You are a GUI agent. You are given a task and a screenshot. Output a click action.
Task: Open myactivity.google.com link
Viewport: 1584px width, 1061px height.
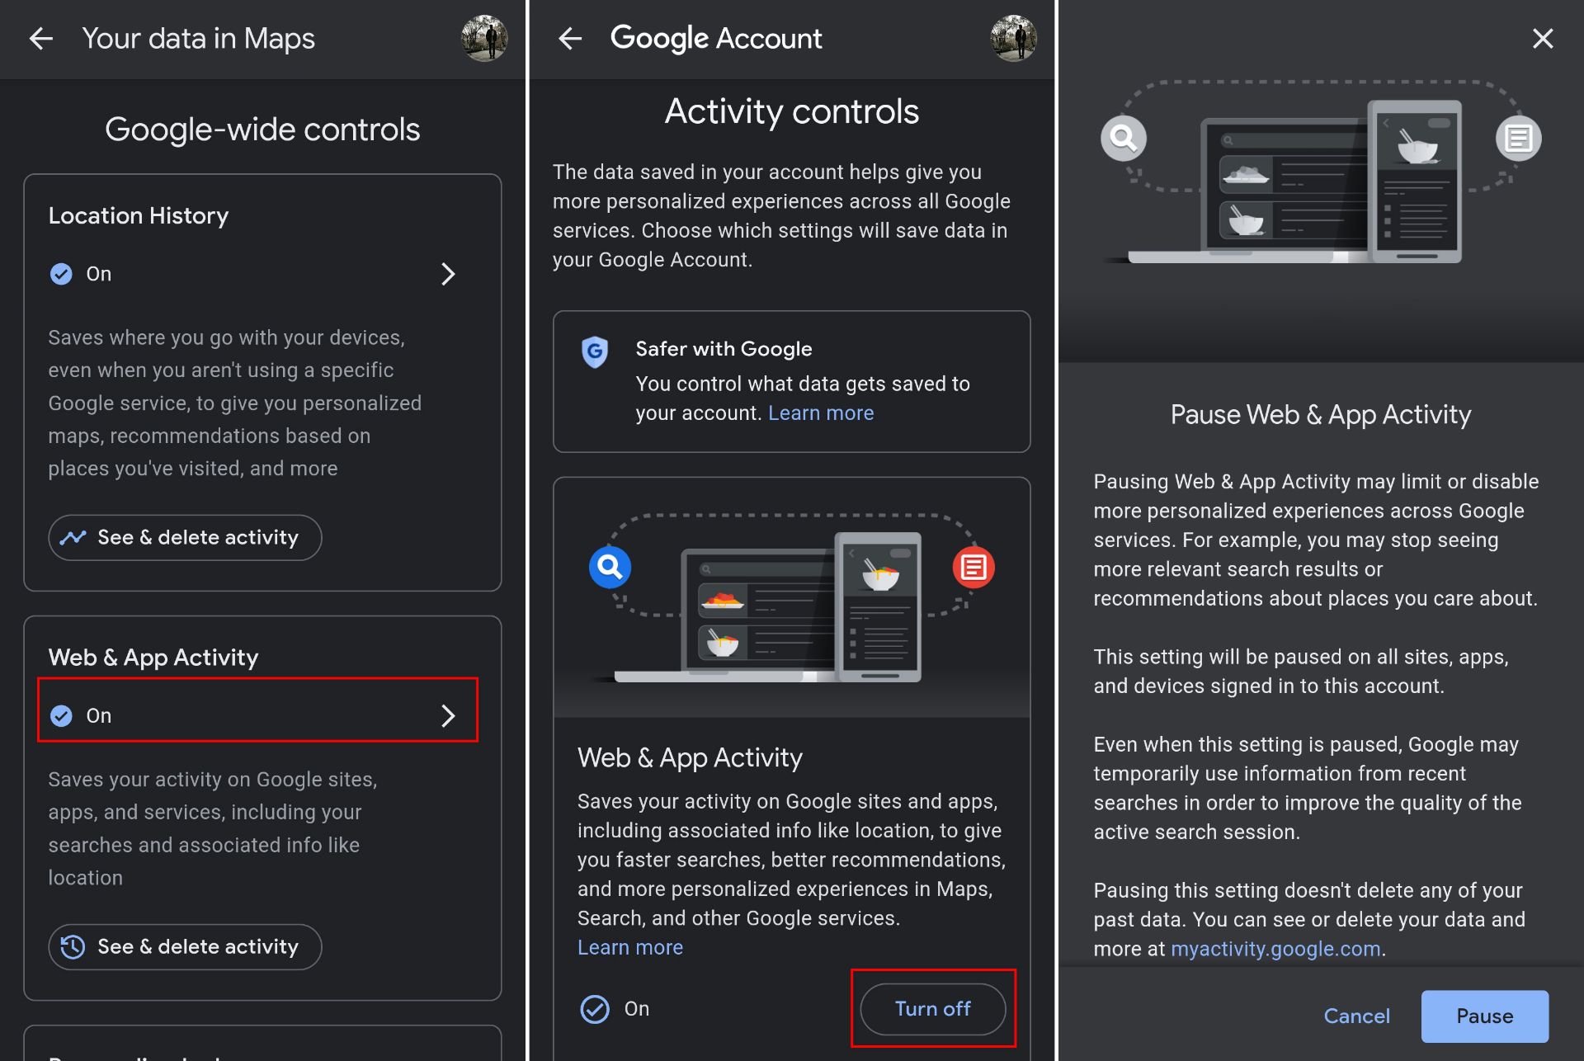pyautogui.click(x=1276, y=950)
